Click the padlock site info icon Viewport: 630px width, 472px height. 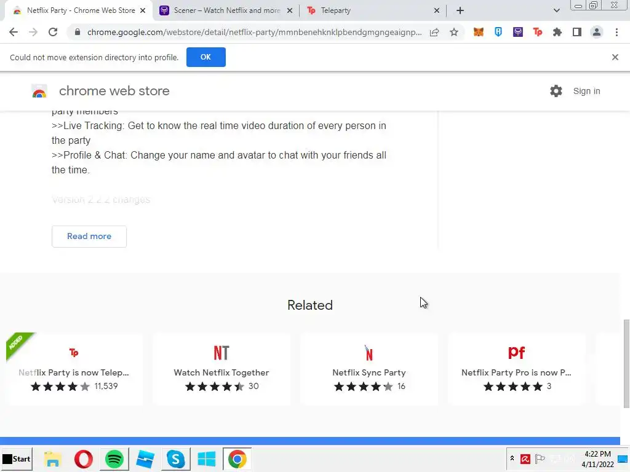click(78, 32)
